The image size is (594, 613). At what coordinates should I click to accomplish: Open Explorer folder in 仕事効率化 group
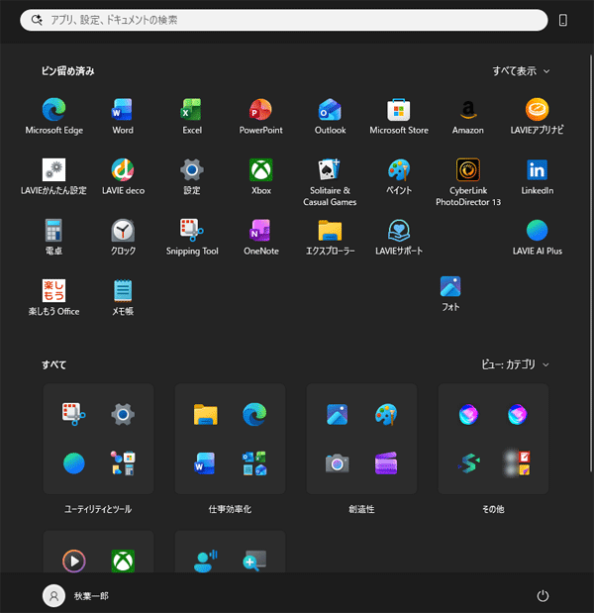point(205,414)
